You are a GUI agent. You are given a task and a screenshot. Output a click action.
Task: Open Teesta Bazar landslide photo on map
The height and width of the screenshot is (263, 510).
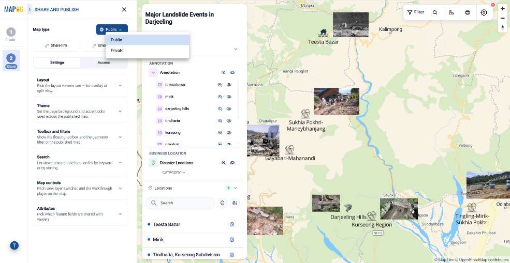click(351, 25)
